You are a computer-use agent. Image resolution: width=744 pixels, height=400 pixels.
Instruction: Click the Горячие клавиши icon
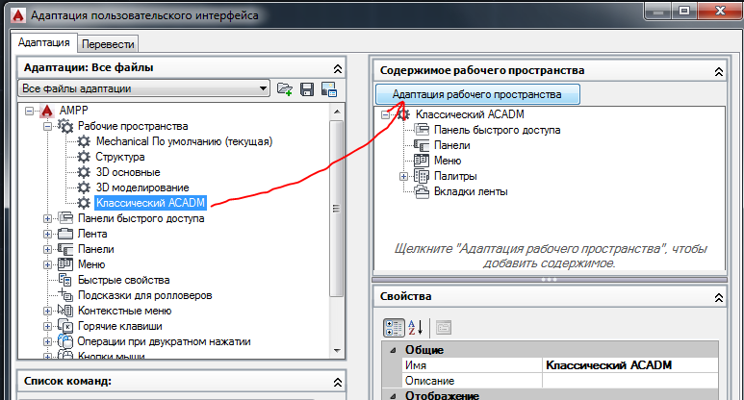(65, 326)
